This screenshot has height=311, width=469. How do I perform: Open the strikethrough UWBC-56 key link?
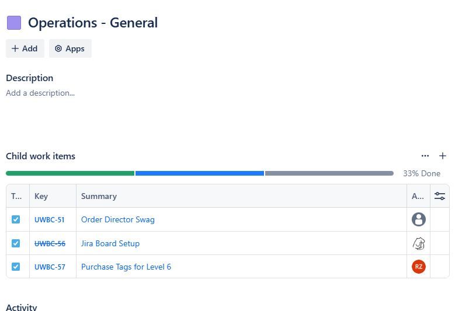(x=50, y=243)
